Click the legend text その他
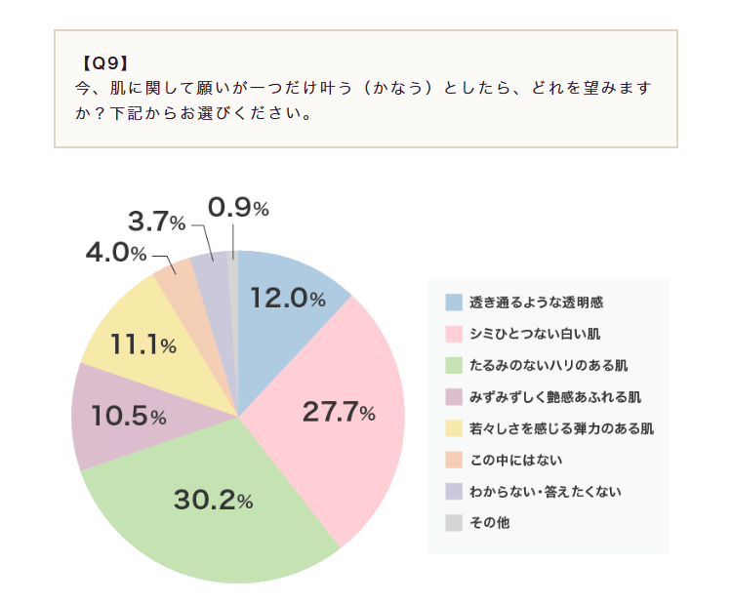The width and height of the screenshot is (732, 605). coord(490,523)
